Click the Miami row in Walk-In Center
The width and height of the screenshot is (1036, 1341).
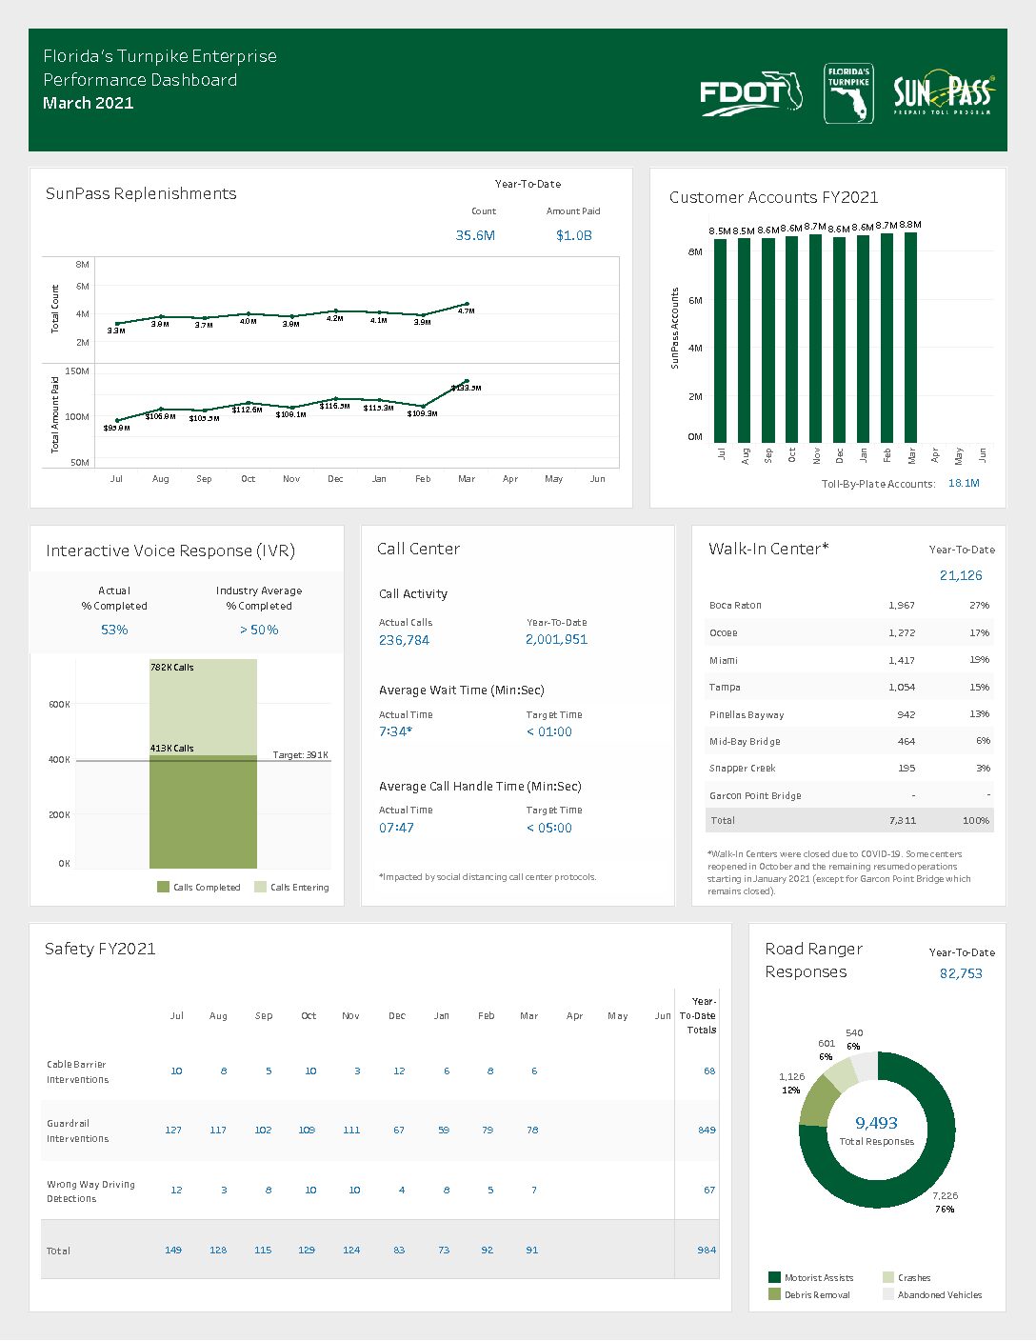849,660
